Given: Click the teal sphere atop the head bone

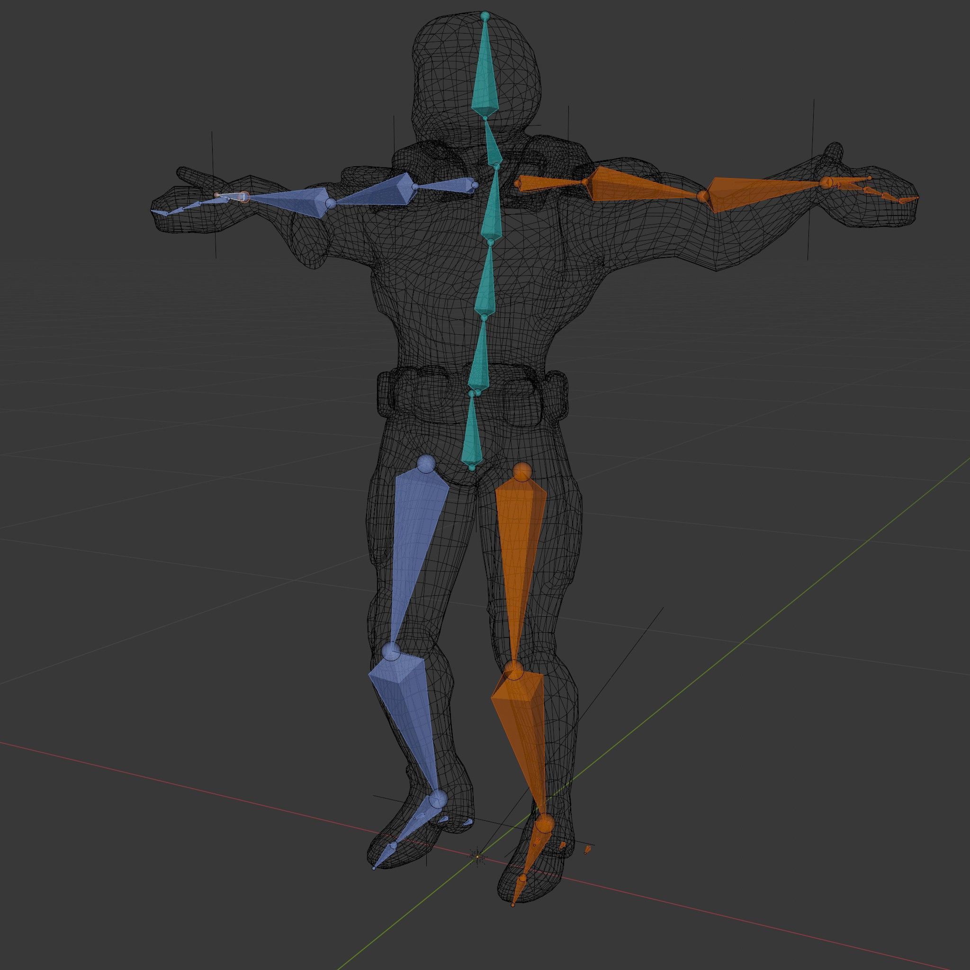Looking at the screenshot, I should pyautogui.click(x=485, y=16).
